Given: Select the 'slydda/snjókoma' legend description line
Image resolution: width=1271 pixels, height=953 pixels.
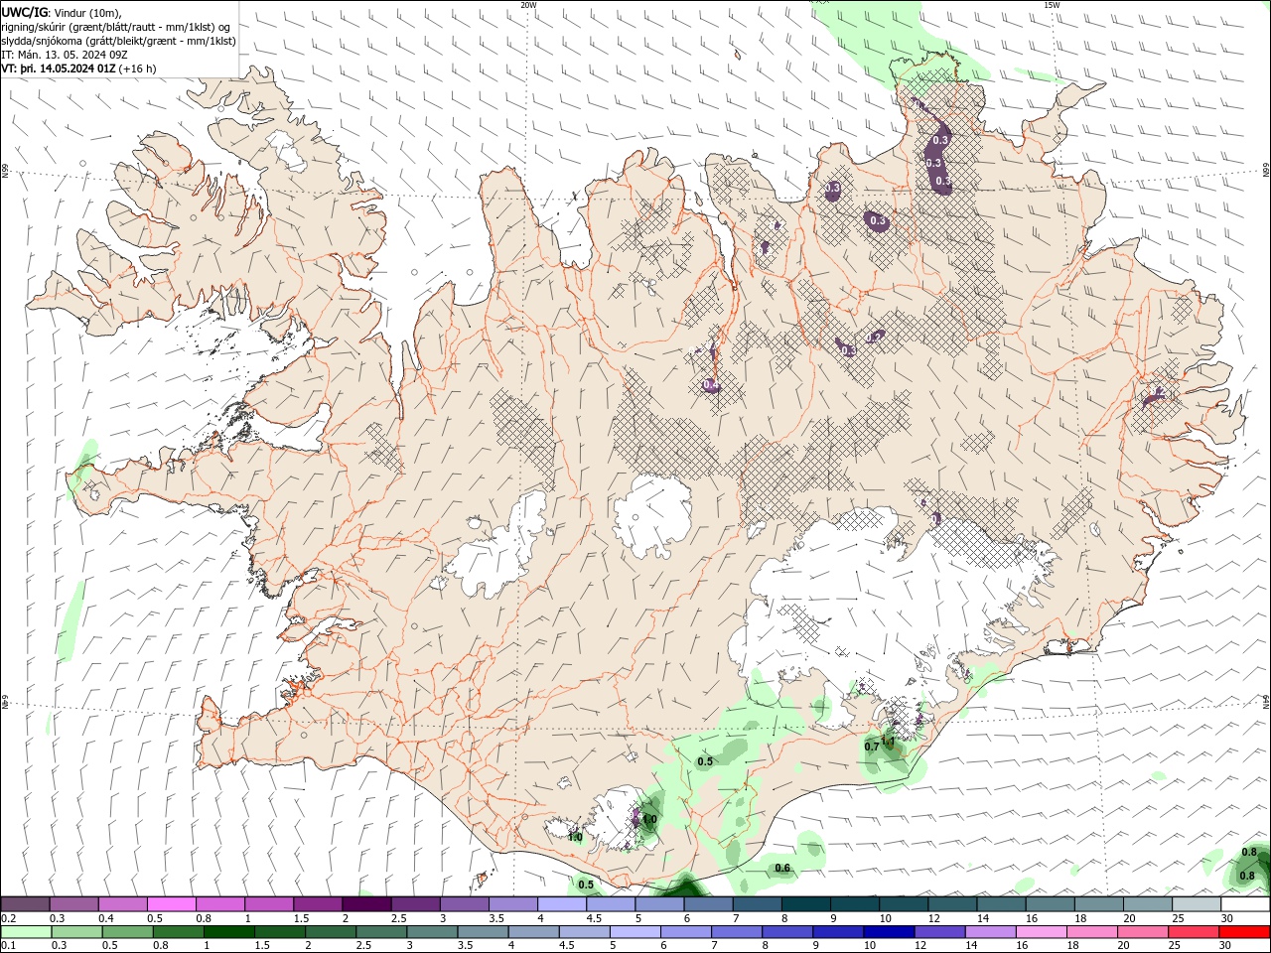Looking at the screenshot, I should pyautogui.click(x=118, y=41).
